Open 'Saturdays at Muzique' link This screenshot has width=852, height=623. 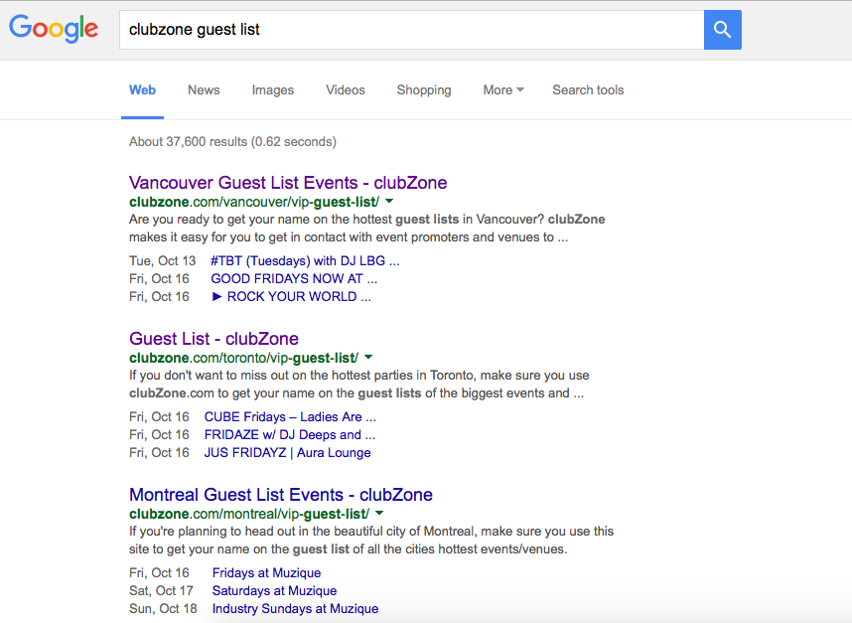coord(274,591)
